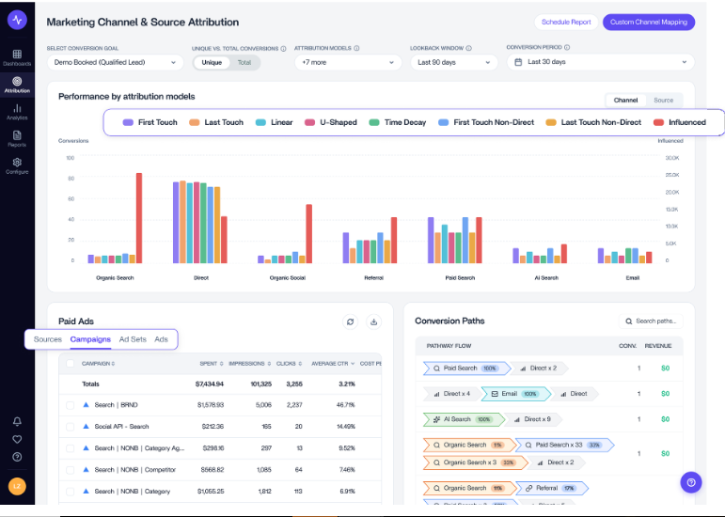Select the Campaigns tab
Image resolution: width=725 pixels, height=517 pixels.
coord(90,339)
